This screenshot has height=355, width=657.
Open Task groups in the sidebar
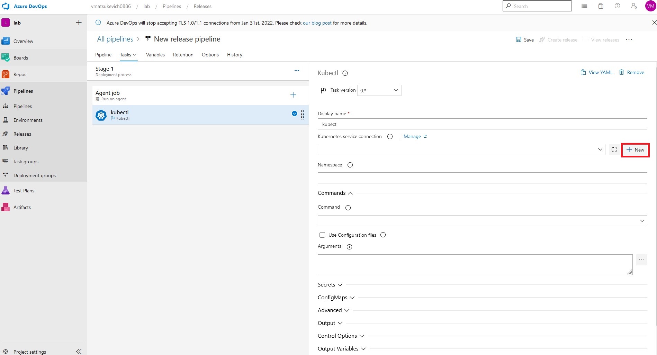(26, 162)
